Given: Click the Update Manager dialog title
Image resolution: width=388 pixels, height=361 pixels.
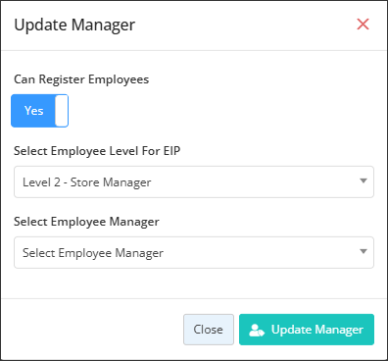Looking at the screenshot, I should 74,26.
